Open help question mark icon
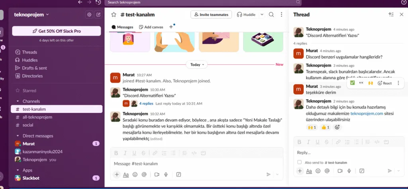Image resolution: width=408 pixels, height=189 pixels. tap(404, 2)
